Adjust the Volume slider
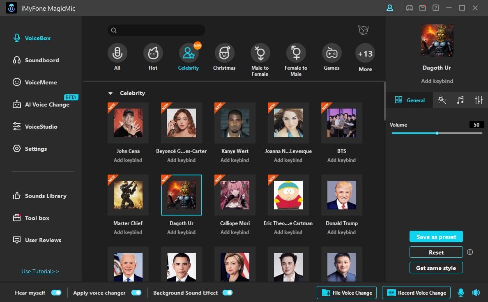 [x=437, y=133]
